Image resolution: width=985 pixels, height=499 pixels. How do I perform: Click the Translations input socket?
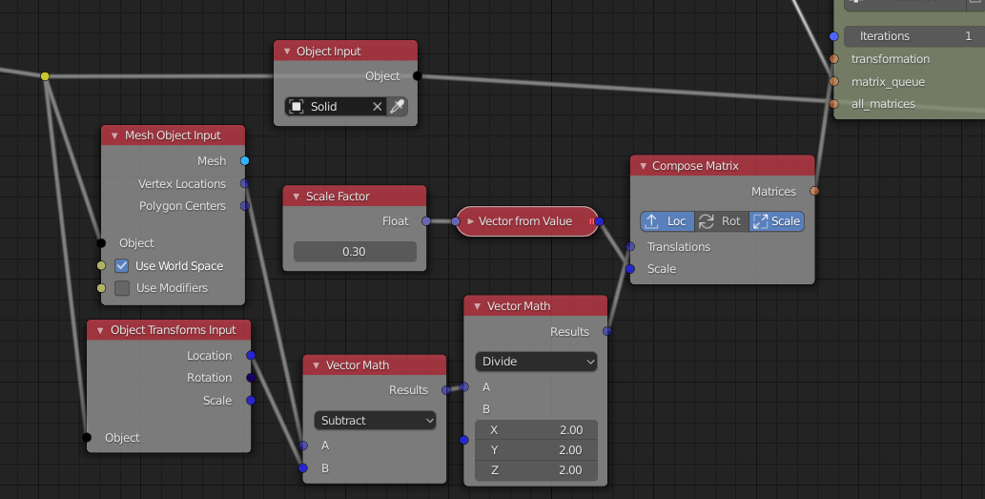click(x=630, y=246)
